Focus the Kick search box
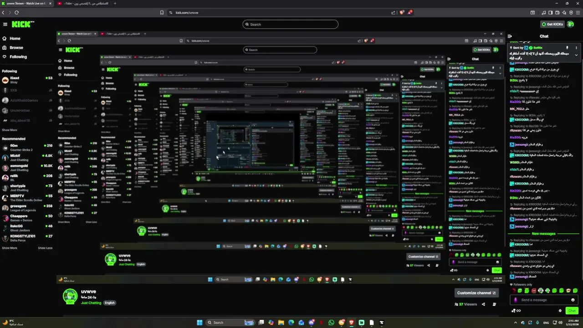Image resolution: width=583 pixels, height=328 pixels. [x=291, y=24]
